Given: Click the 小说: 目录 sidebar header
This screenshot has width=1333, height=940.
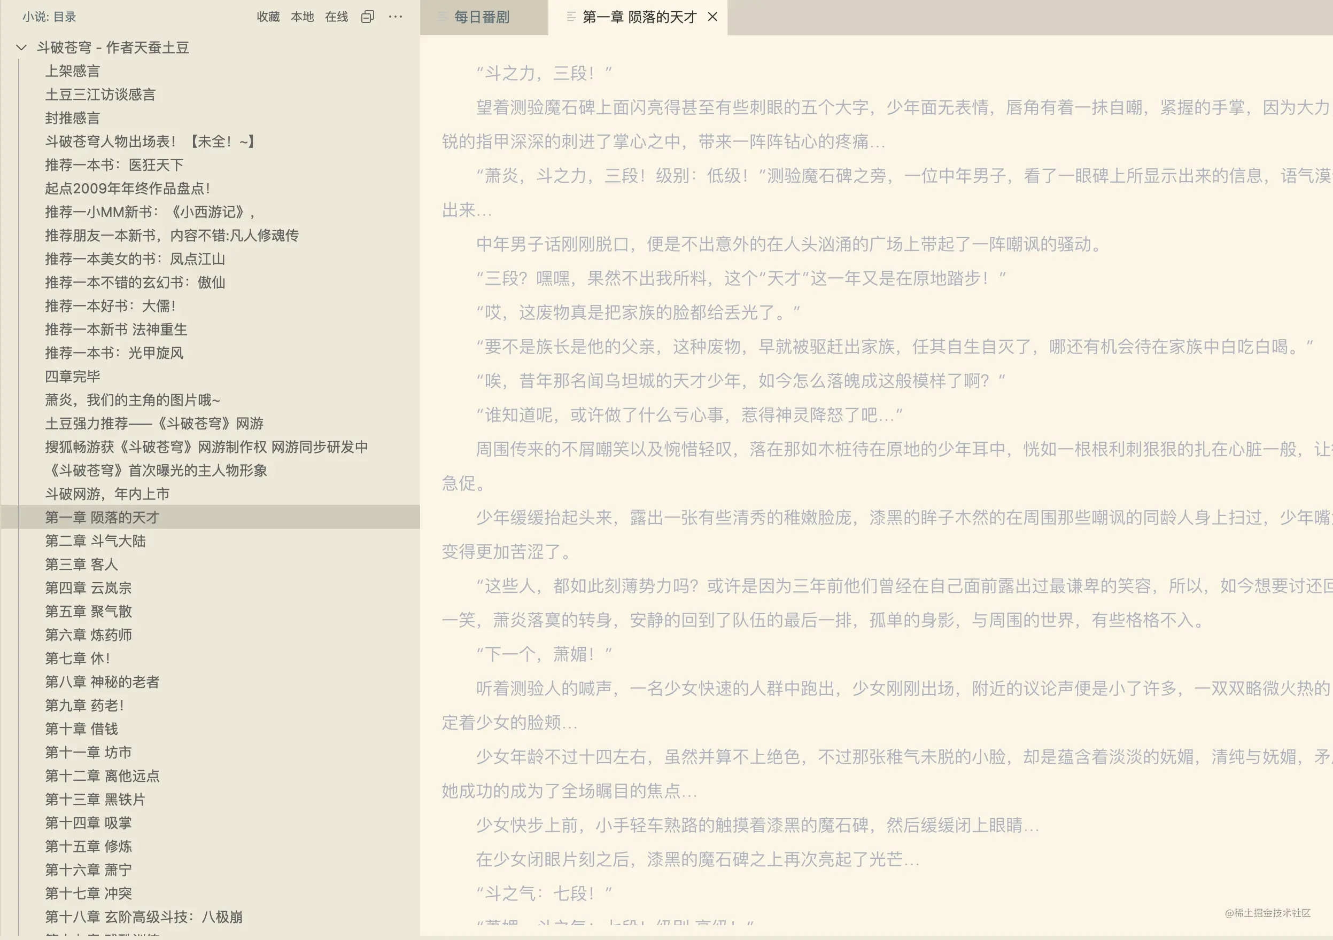Looking at the screenshot, I should point(49,18).
